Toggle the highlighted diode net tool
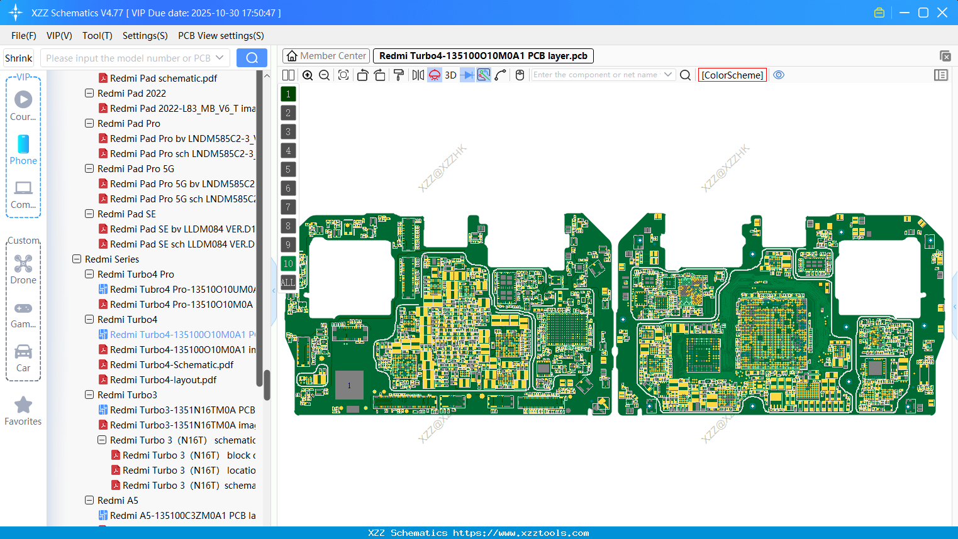Image resolution: width=958 pixels, height=539 pixels. point(434,75)
